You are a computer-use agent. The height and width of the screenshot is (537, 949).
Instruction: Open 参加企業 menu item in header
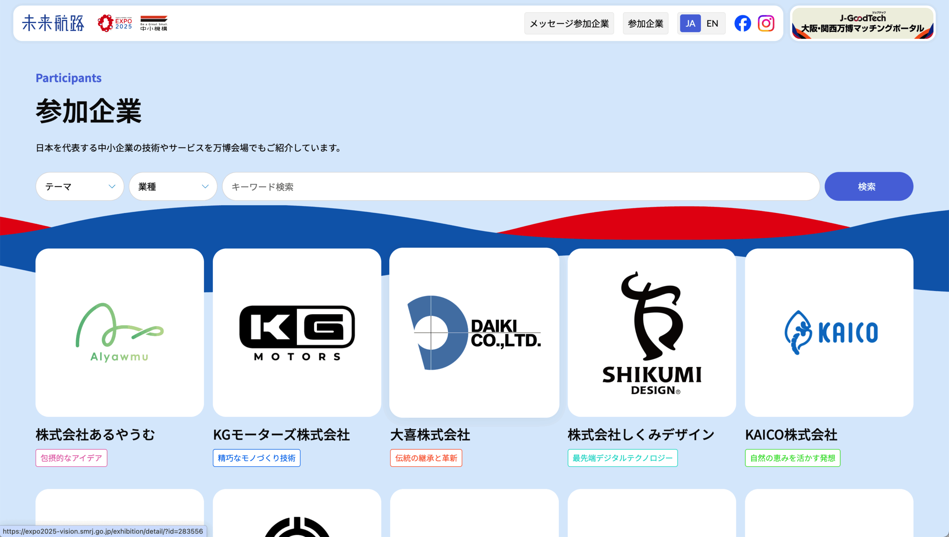point(645,23)
